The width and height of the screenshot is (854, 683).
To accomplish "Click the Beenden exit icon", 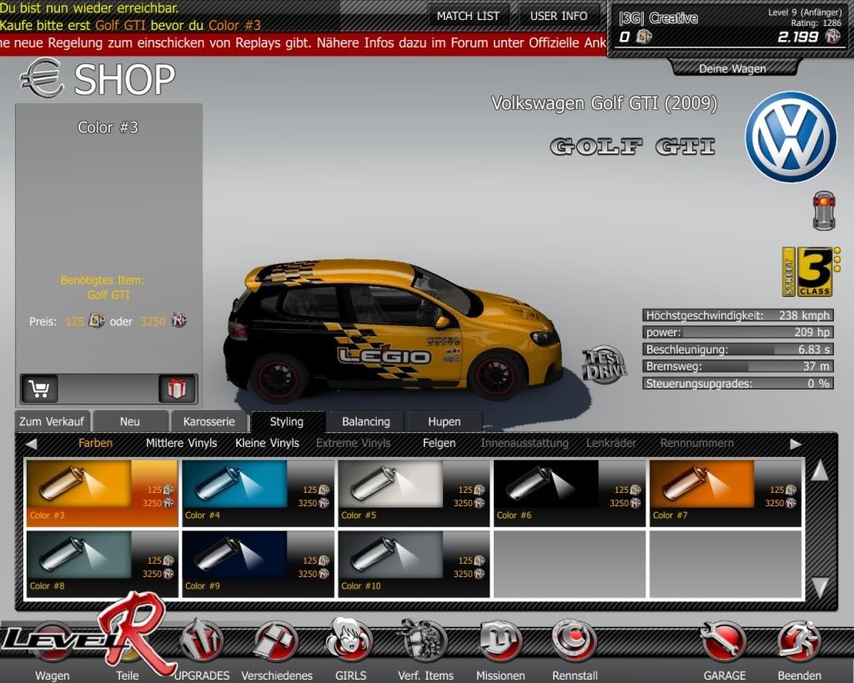I will [x=799, y=643].
